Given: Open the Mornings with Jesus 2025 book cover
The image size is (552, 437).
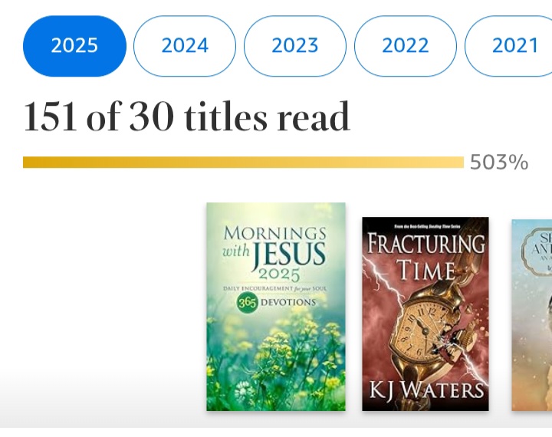Looking at the screenshot, I should 276,307.
